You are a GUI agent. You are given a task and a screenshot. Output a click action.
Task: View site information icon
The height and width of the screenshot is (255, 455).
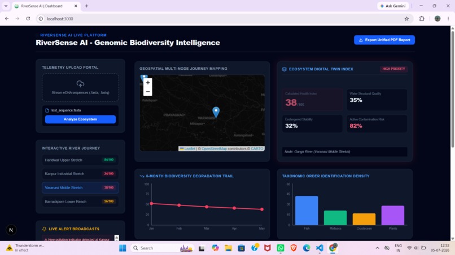click(41, 19)
